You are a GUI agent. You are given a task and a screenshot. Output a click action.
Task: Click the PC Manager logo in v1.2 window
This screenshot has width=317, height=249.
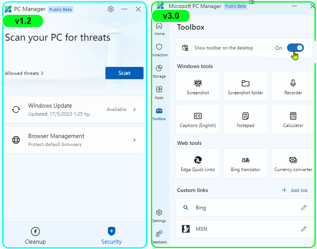(x=8, y=9)
